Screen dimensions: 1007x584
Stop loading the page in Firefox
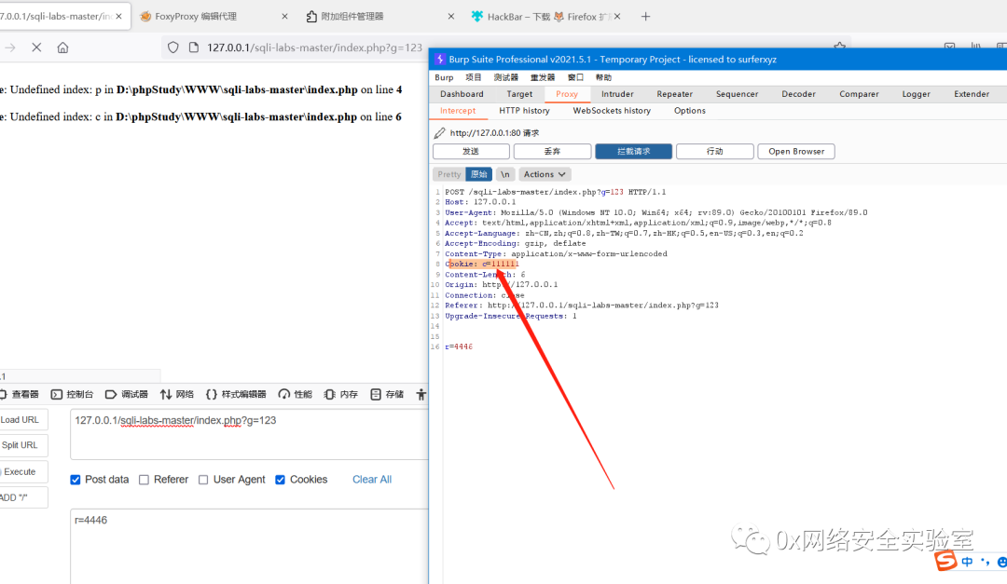pyautogui.click(x=36, y=48)
